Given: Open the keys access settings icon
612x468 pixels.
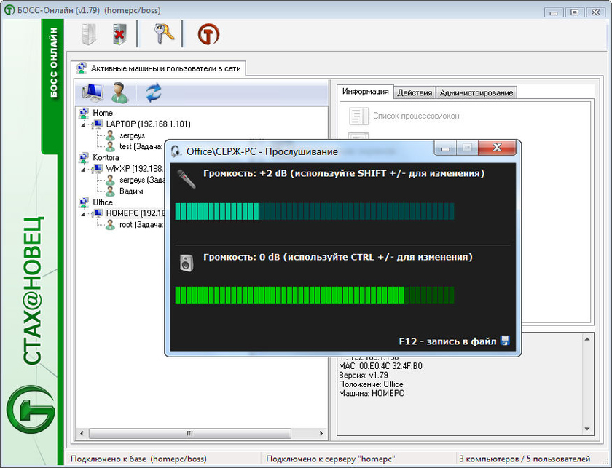Looking at the screenshot, I should tap(162, 33).
